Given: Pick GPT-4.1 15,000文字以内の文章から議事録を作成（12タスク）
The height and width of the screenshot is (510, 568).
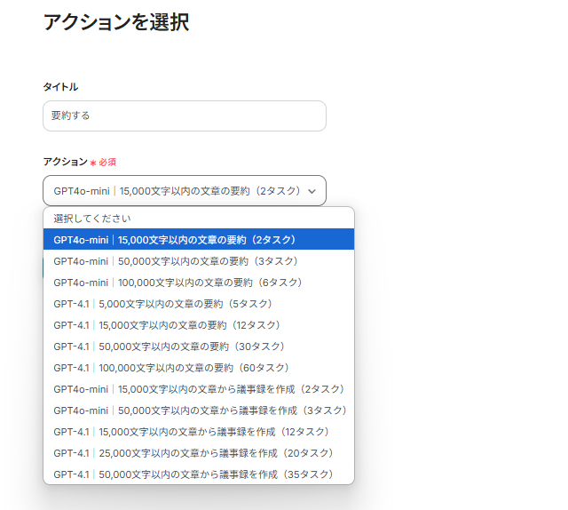Looking at the screenshot, I should click(x=199, y=432).
